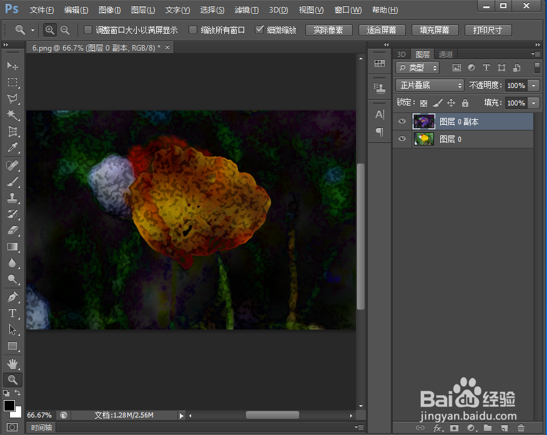Screen dimensions: 547x435
Task: Select the Magic Wand tool
Action: tap(12, 115)
